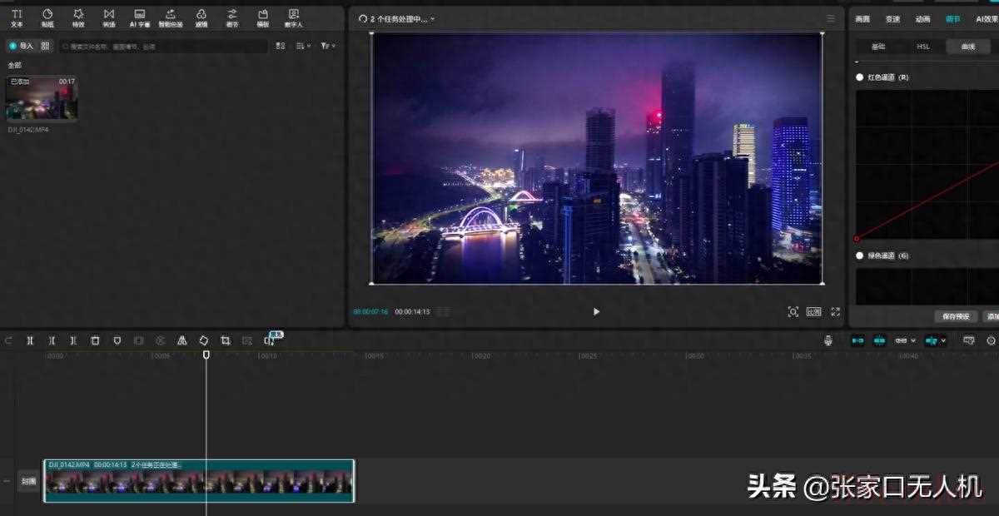Image resolution: width=999 pixels, height=516 pixels.
Task: Open the 滤镜 (Filters) panel
Action: (x=201, y=17)
